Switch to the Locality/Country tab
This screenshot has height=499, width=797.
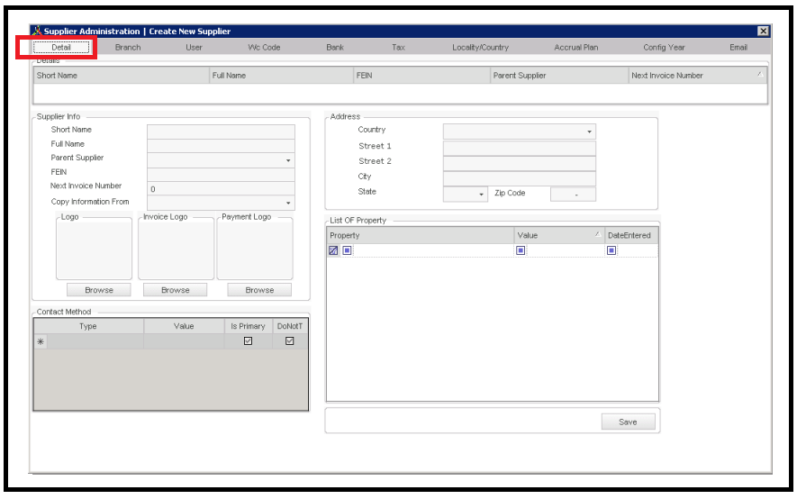(480, 47)
